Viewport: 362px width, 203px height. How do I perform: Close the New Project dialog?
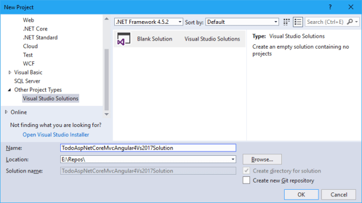pyautogui.click(x=351, y=7)
